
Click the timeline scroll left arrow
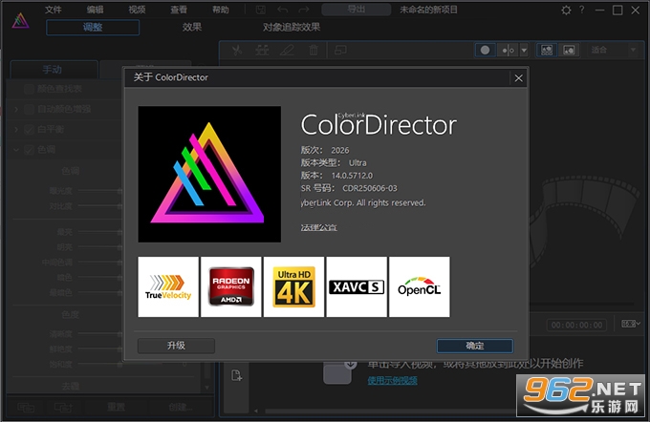(256, 411)
